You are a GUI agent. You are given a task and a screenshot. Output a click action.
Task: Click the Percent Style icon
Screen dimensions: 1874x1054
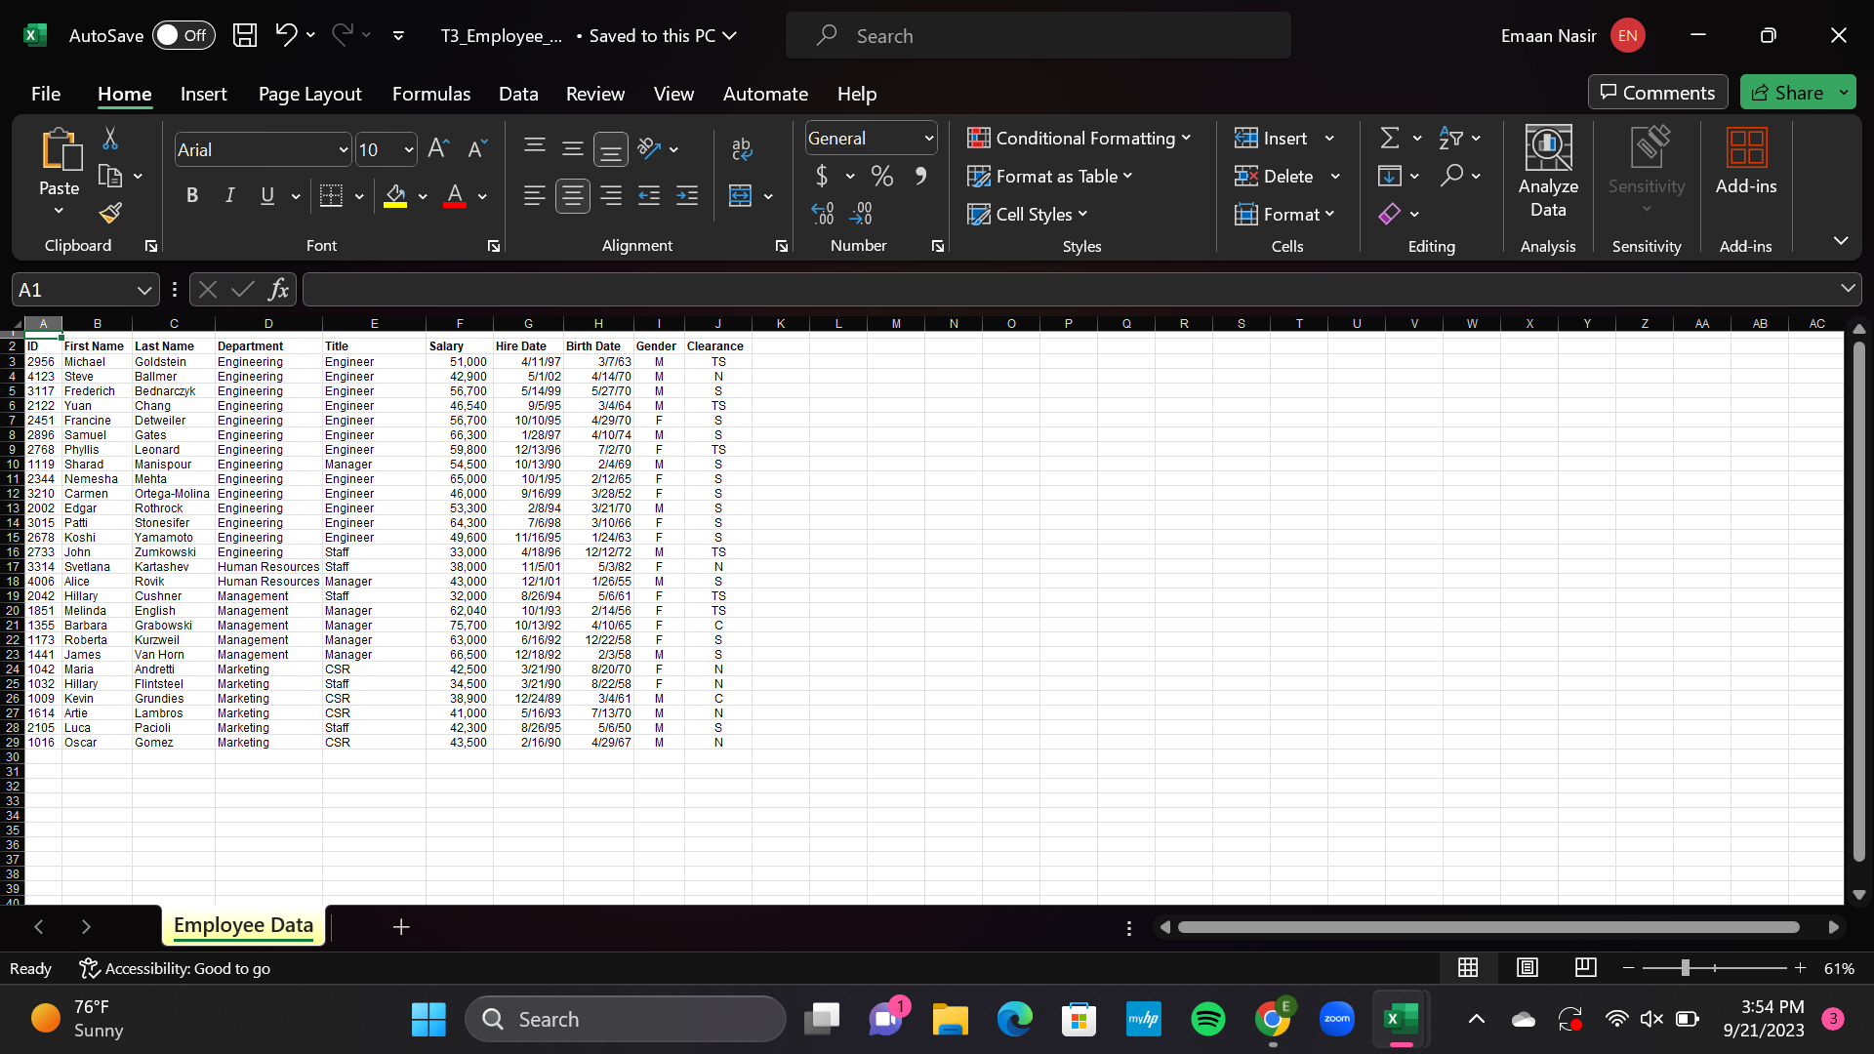[881, 177]
